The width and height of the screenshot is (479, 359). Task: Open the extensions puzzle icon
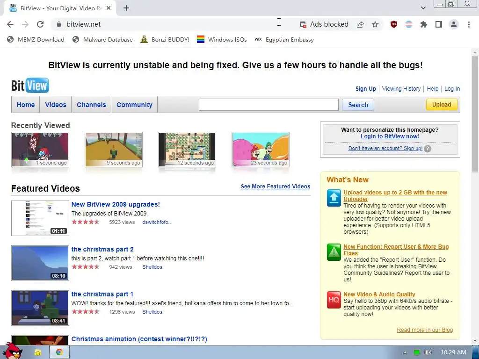coord(424,24)
